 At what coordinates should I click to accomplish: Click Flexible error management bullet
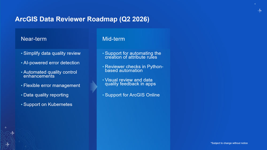[52, 85]
